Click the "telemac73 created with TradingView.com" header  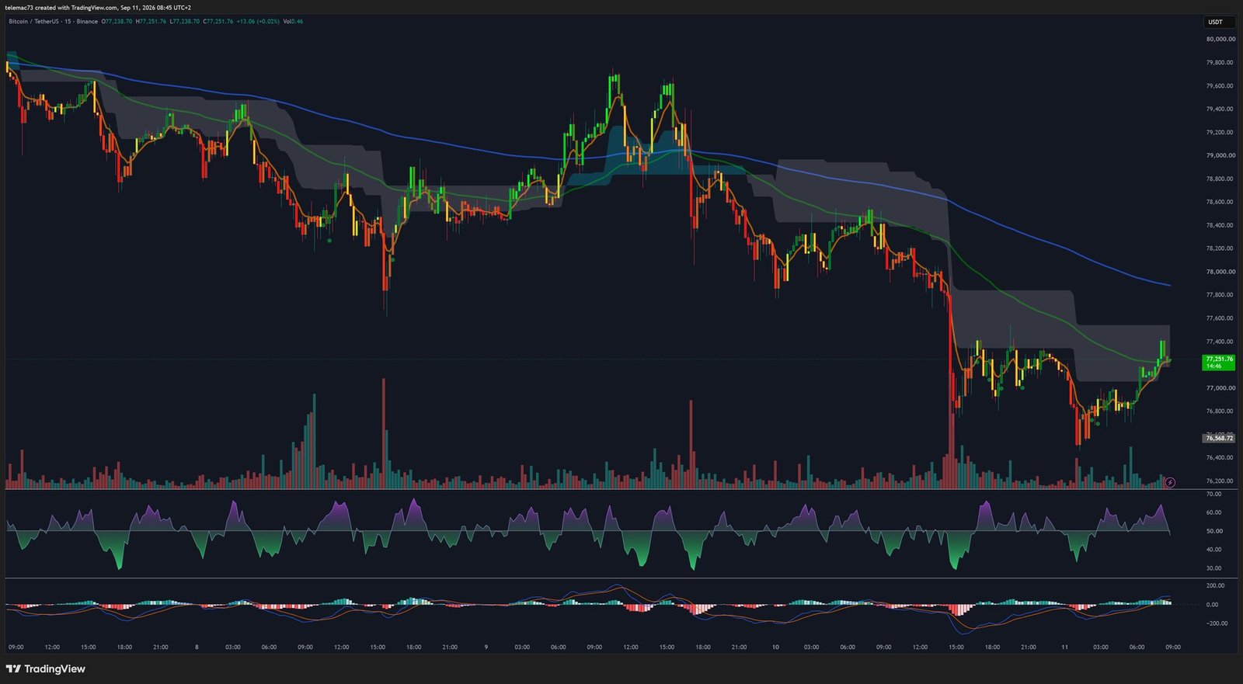(x=59, y=8)
